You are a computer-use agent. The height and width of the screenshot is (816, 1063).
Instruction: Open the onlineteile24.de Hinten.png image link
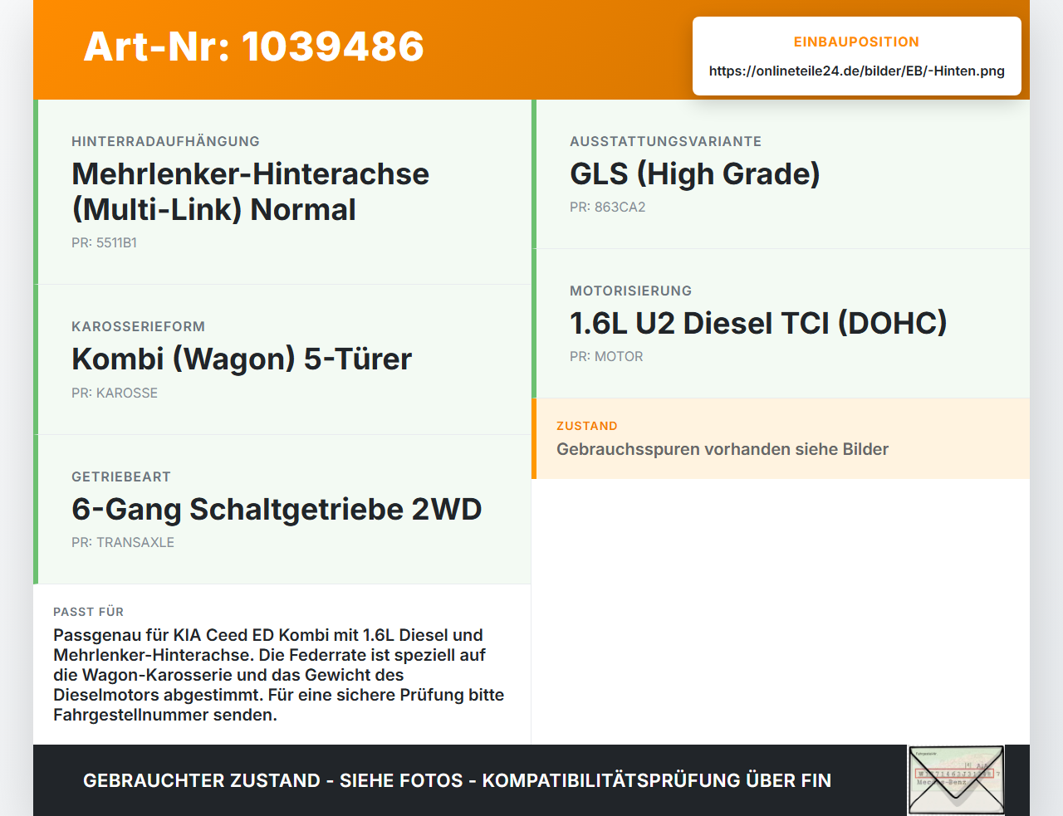pyautogui.click(x=856, y=71)
